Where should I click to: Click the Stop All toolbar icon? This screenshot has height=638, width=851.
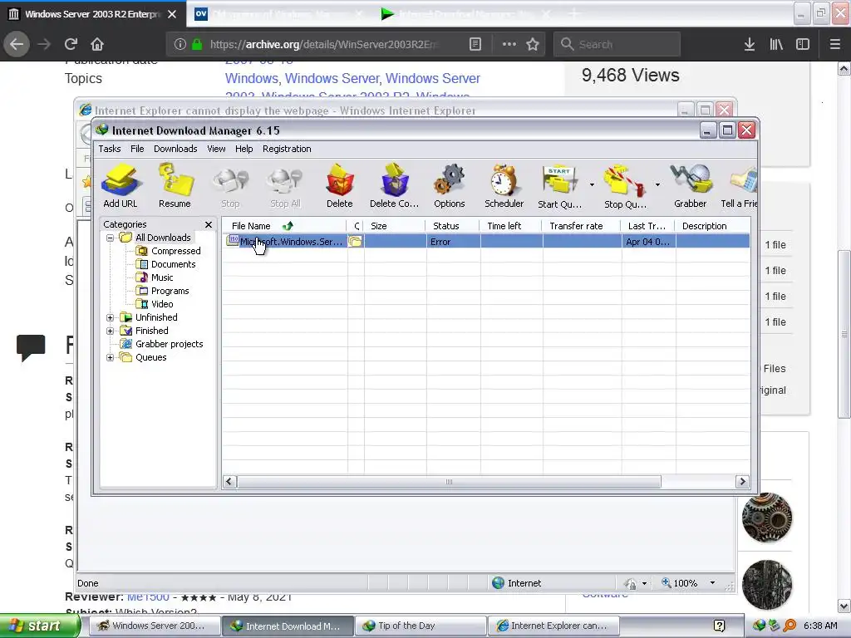pos(286,185)
